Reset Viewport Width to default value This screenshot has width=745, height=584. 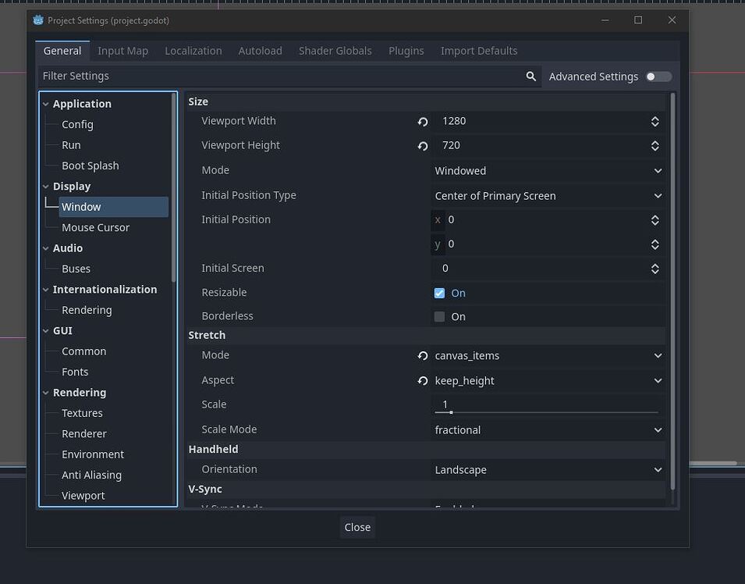tap(423, 122)
